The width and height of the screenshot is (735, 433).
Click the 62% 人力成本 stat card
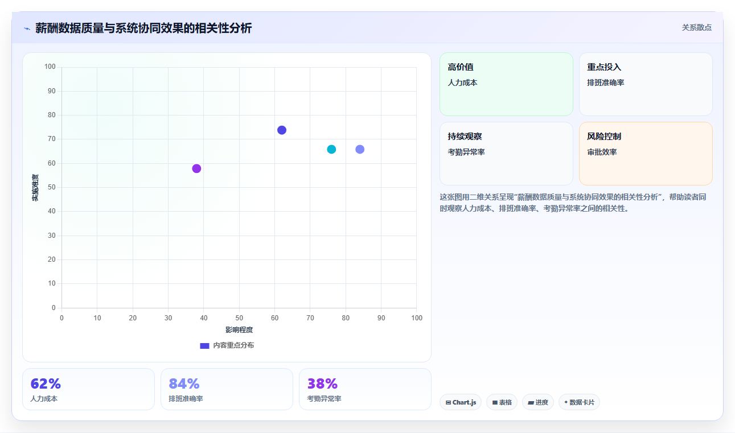point(88,389)
